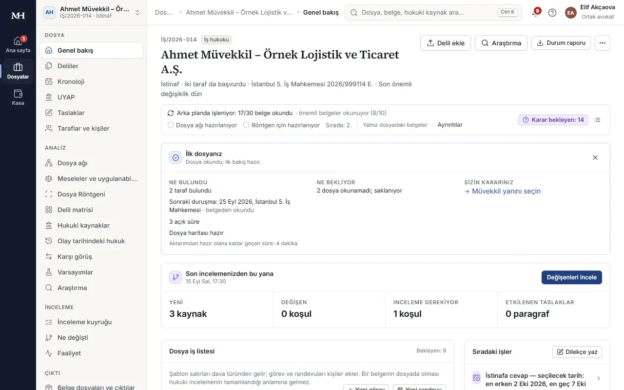Open Taraflar ve kişiler
This screenshot has height=390, width=624.
91,128
